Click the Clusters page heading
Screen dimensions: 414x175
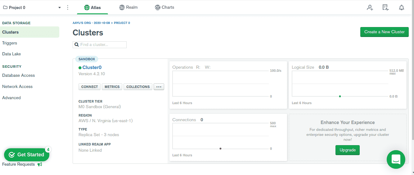click(x=88, y=33)
